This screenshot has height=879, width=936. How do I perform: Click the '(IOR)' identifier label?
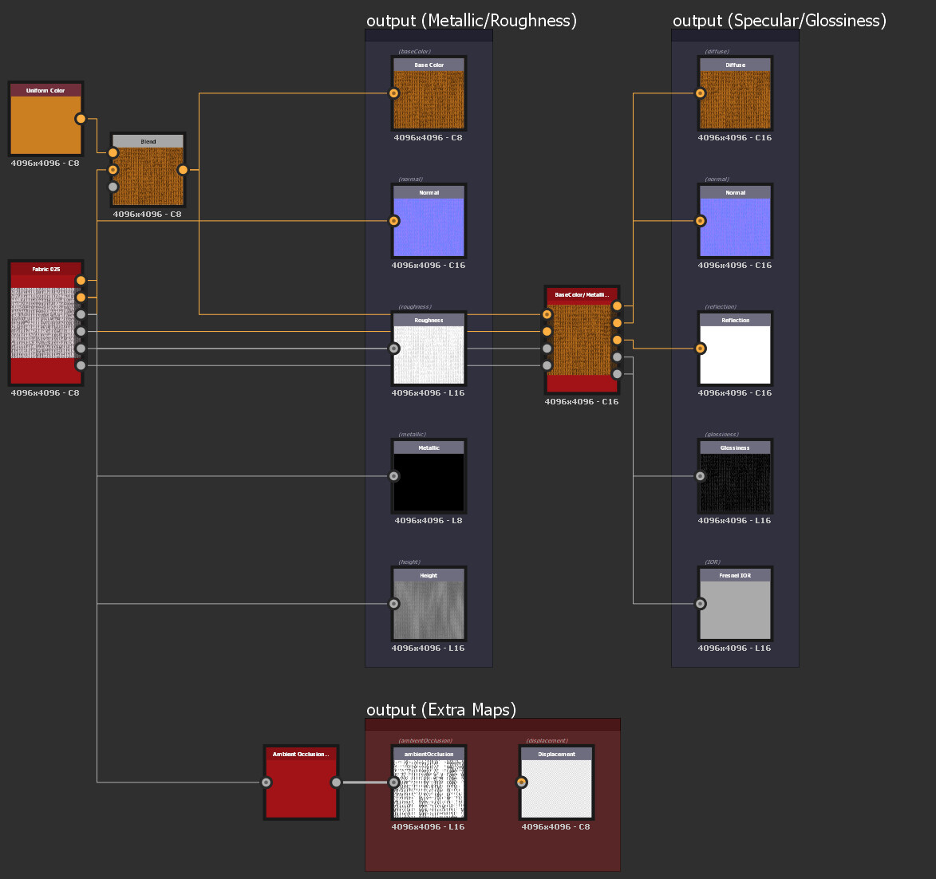point(713,562)
